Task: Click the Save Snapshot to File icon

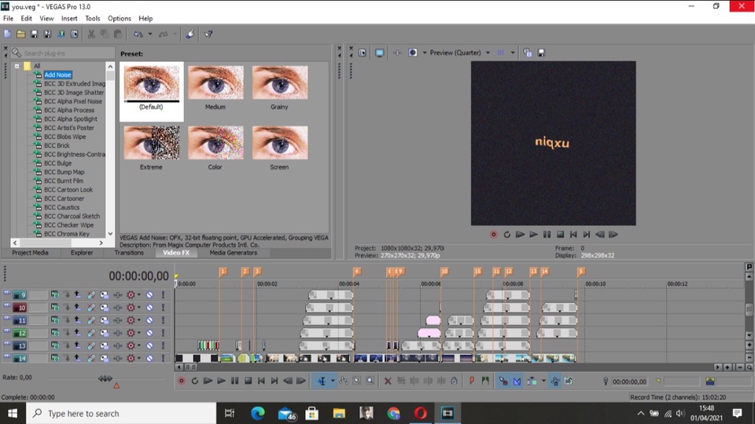Action: [x=541, y=53]
